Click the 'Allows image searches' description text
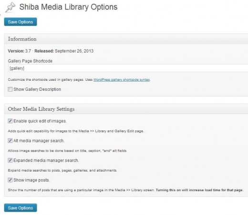 click(x=67, y=150)
